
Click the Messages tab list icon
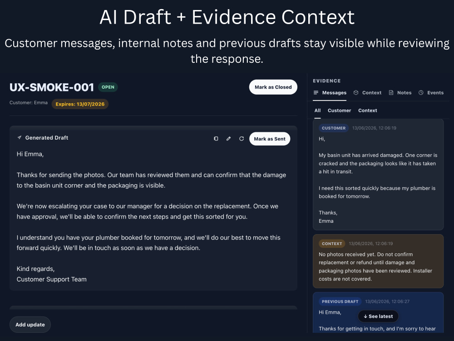316,92
